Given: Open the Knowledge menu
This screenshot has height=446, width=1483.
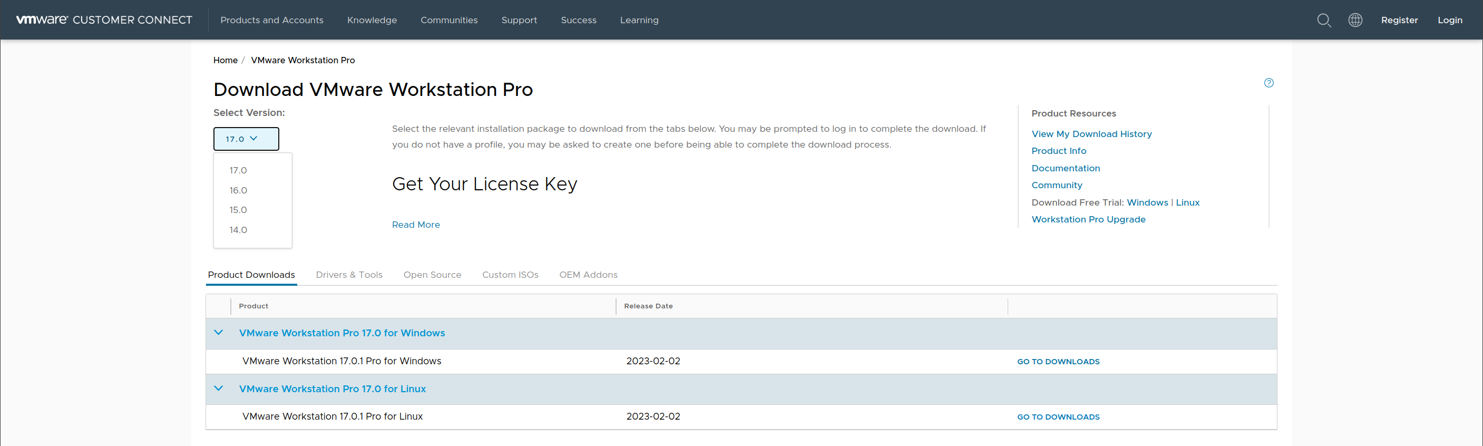Looking at the screenshot, I should [372, 20].
